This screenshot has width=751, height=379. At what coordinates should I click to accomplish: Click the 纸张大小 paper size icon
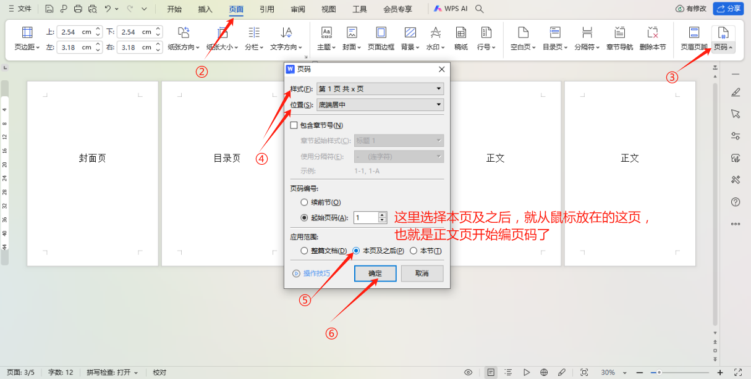point(222,33)
